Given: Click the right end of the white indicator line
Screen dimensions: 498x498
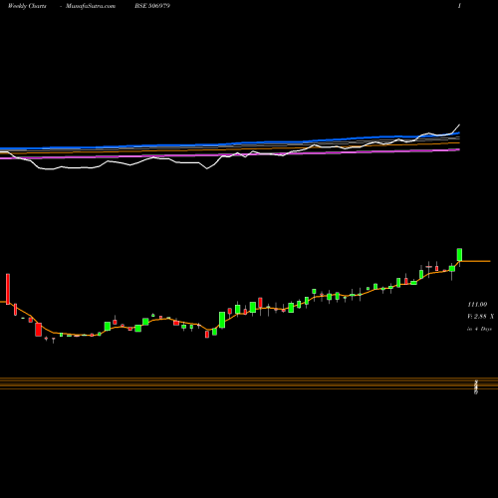Looking at the screenshot, I should click(x=459, y=125).
